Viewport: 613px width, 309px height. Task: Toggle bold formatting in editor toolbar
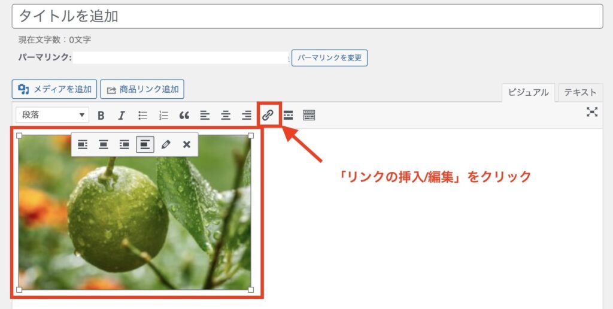point(101,116)
